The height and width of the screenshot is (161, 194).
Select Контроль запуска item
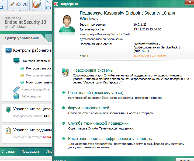tap(39, 68)
